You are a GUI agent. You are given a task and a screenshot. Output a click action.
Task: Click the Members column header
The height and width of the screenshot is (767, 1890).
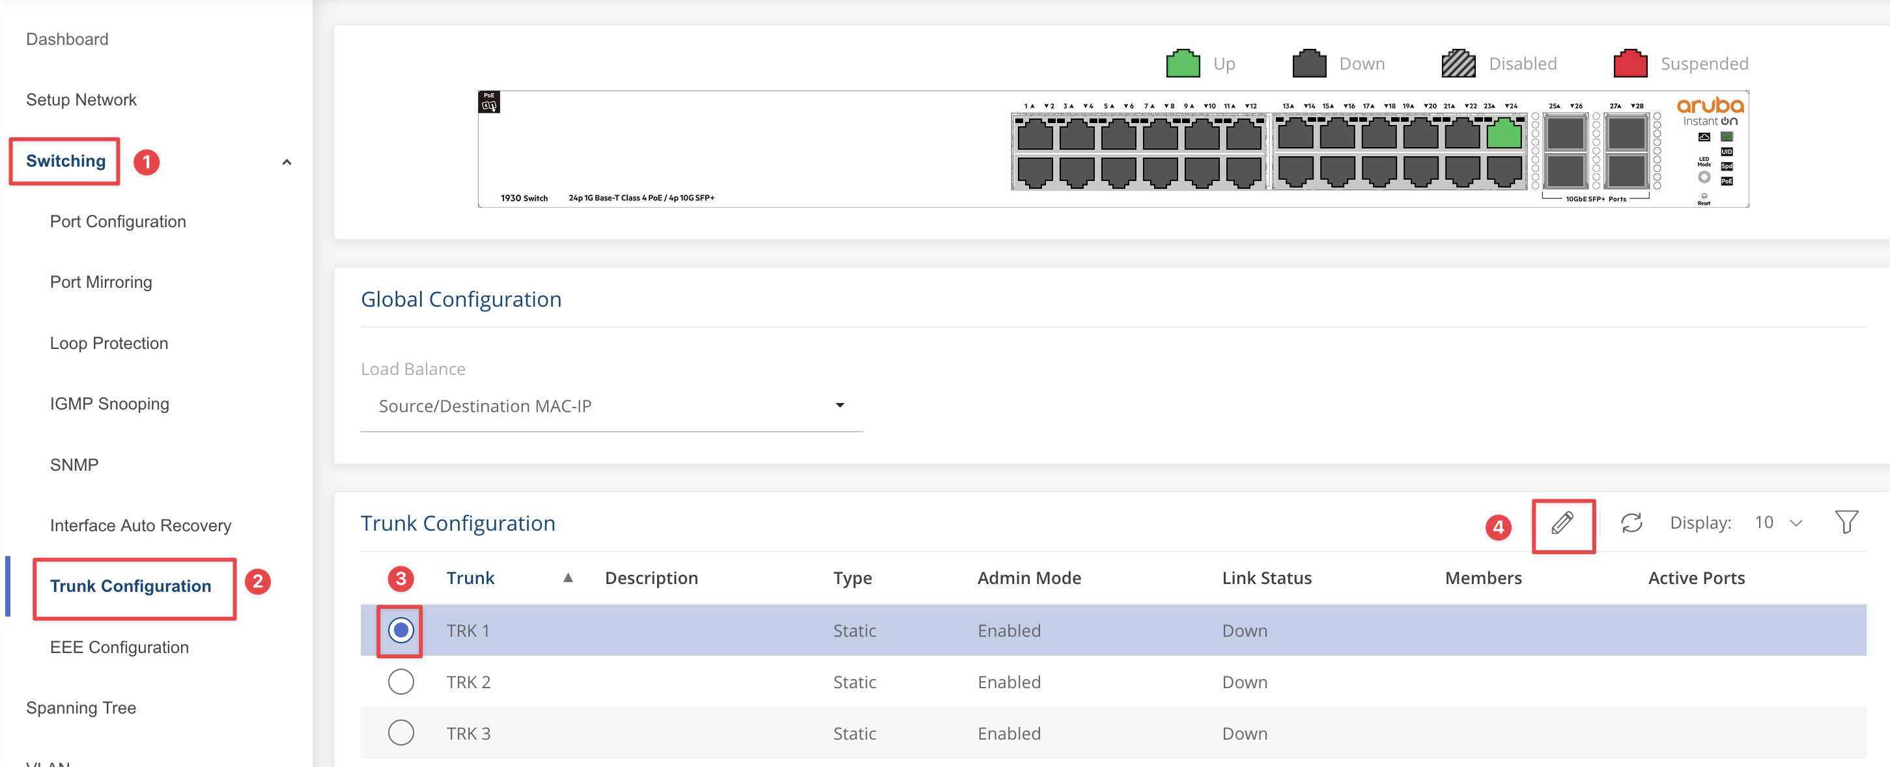[1483, 578]
